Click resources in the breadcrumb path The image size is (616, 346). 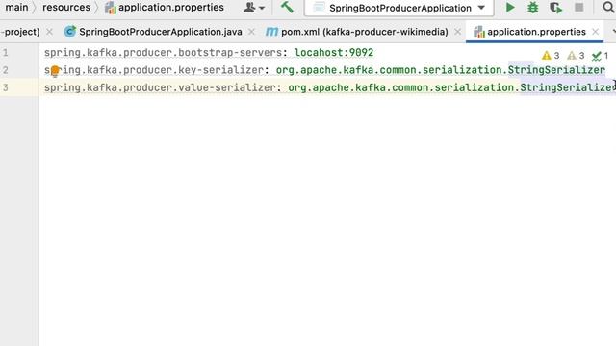click(66, 8)
